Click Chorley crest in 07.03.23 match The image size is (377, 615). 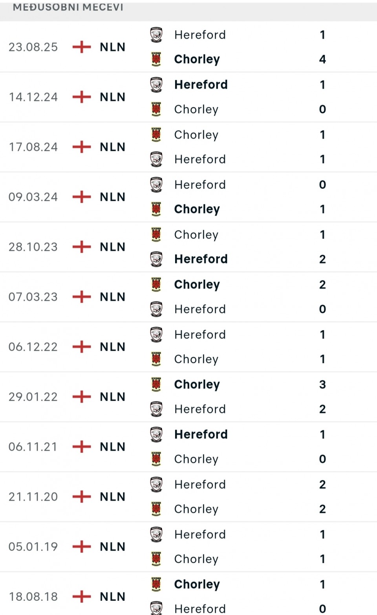coord(156,284)
